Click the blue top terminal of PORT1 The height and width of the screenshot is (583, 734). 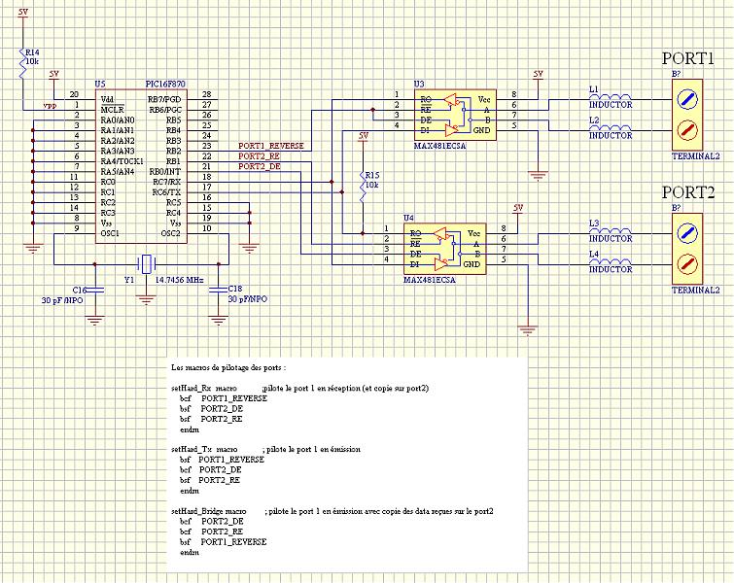(x=687, y=99)
